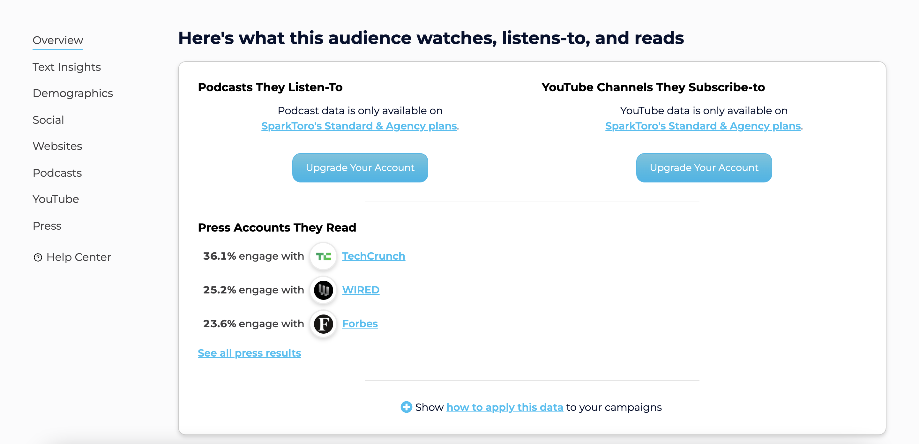Open the Social sidebar item
The width and height of the screenshot is (919, 444).
[x=48, y=120]
